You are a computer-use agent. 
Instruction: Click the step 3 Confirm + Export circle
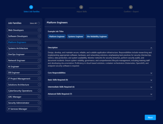131,7
